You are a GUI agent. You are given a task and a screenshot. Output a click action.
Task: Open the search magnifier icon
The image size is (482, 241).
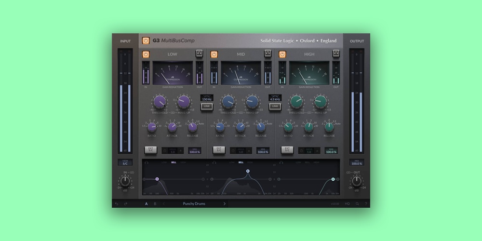point(357,204)
